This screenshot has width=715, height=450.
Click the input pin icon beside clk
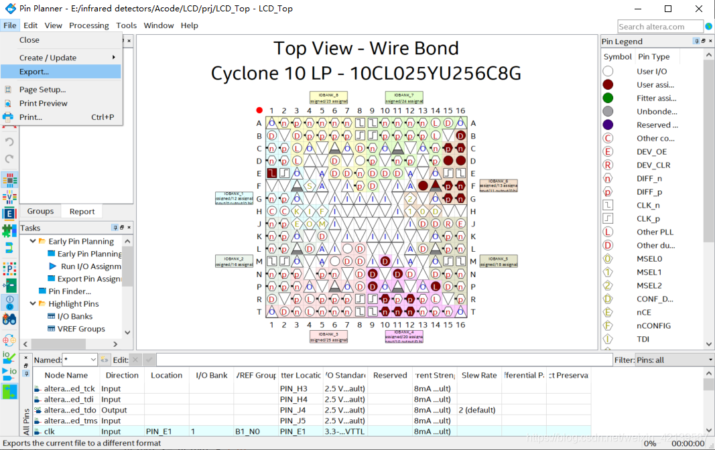coord(38,431)
